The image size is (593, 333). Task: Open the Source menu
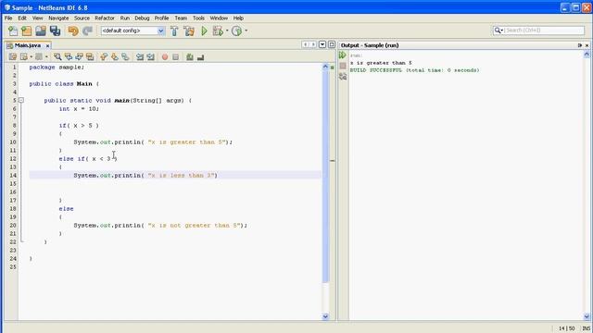pyautogui.click(x=82, y=18)
